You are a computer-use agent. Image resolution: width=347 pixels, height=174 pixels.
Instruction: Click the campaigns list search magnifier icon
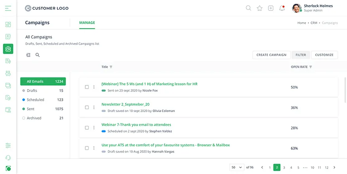pyautogui.click(x=38, y=55)
